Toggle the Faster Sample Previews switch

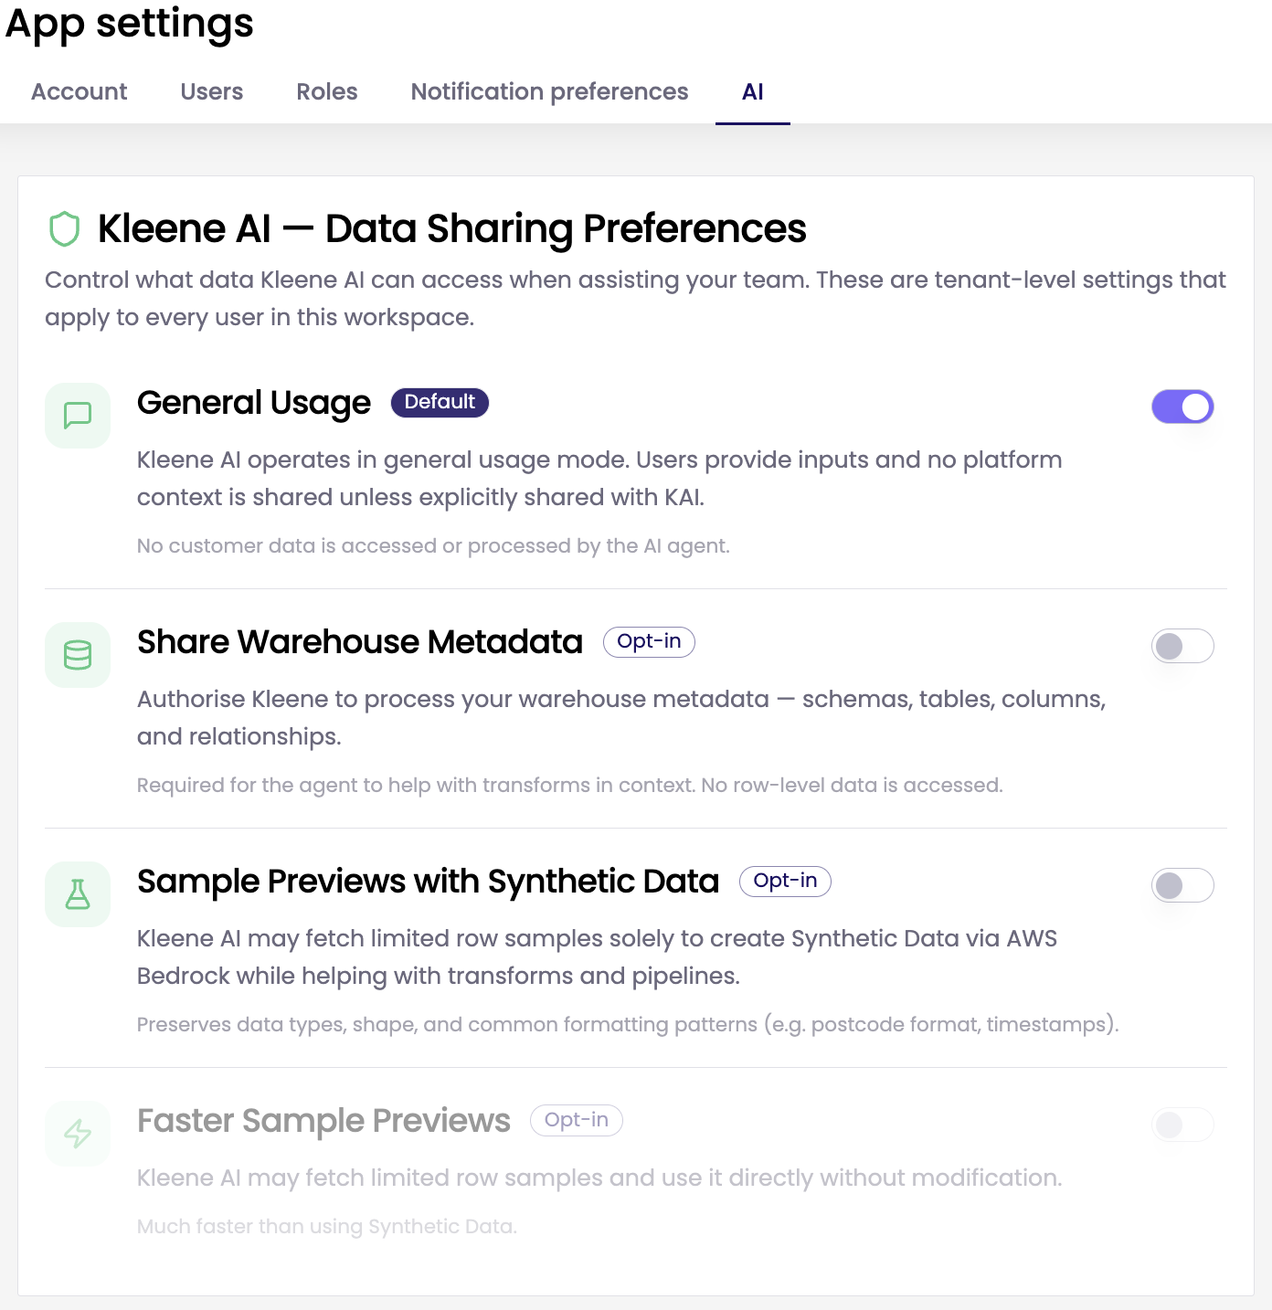click(1182, 1125)
